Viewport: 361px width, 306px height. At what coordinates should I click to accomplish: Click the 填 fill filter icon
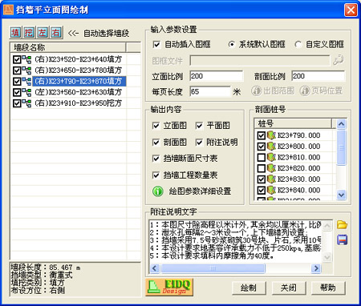click(x=15, y=33)
